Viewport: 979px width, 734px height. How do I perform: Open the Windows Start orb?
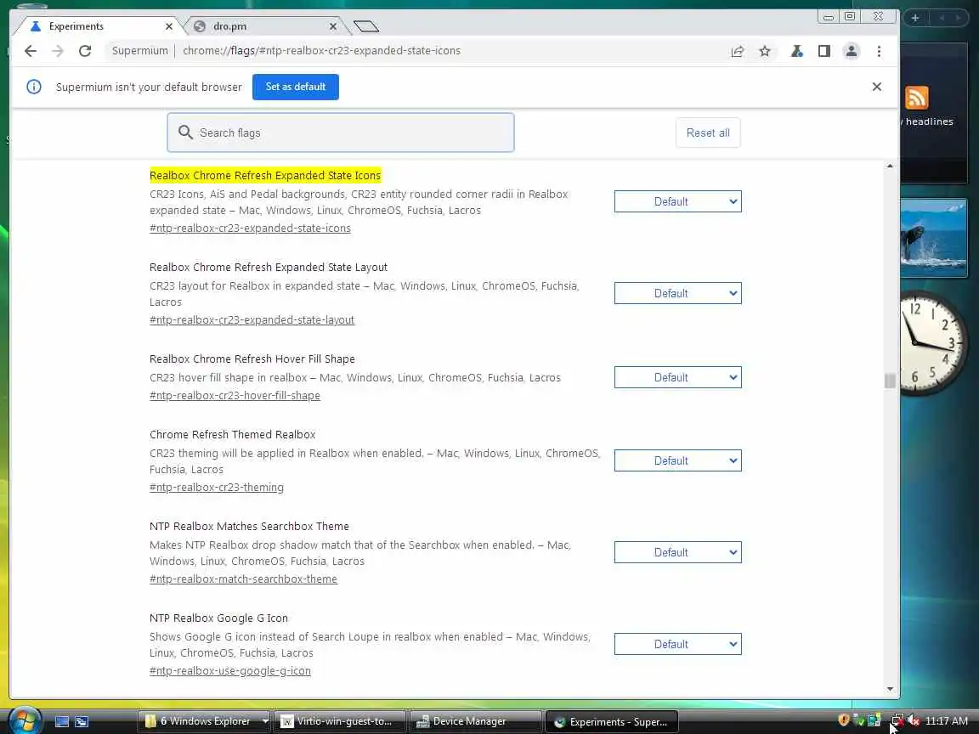pos(24,721)
